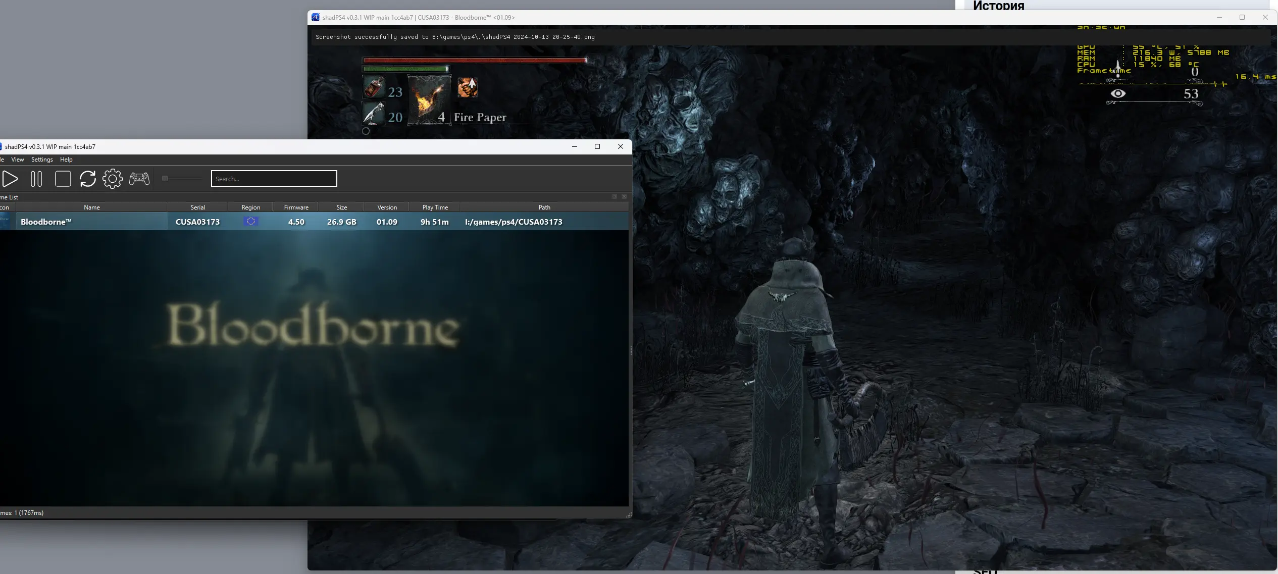Open settings via the gear icon
This screenshot has width=1278, height=574.
(113, 179)
